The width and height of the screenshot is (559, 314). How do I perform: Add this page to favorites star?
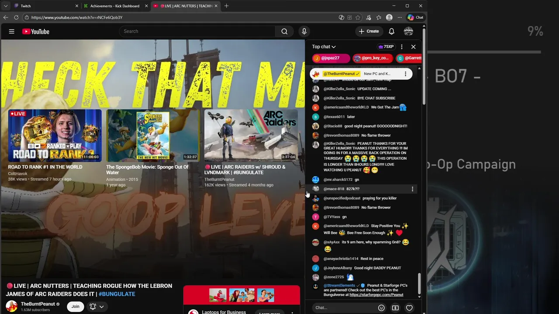point(358,17)
